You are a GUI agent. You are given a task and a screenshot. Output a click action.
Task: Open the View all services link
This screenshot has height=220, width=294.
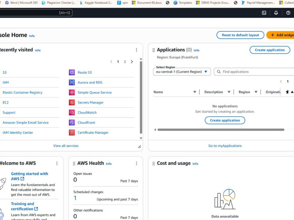[66, 146]
